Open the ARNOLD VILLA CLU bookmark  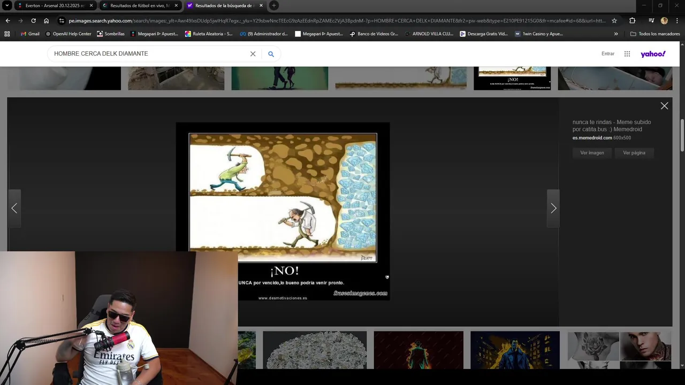[x=429, y=34]
